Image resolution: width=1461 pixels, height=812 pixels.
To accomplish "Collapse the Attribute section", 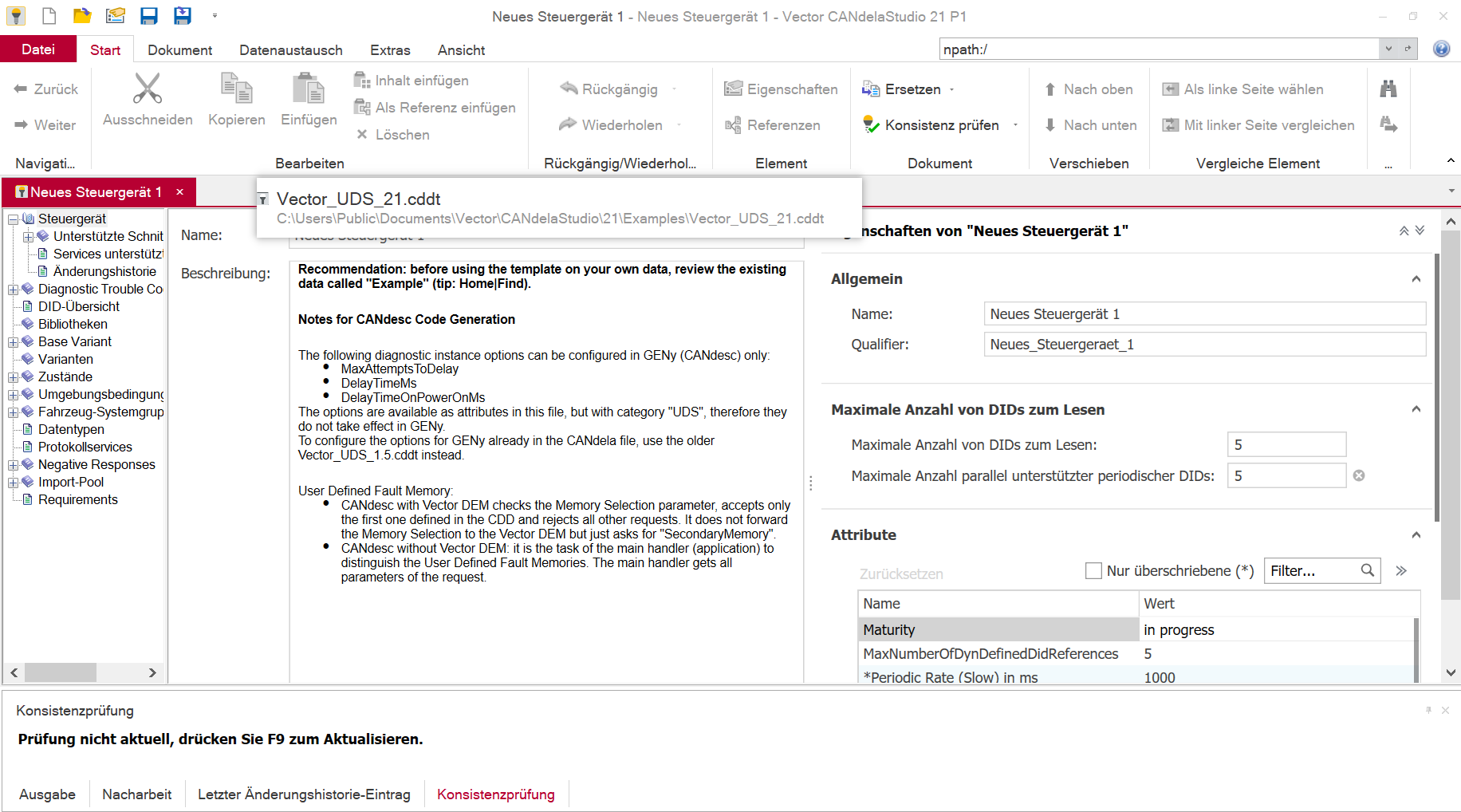I will (x=1416, y=535).
